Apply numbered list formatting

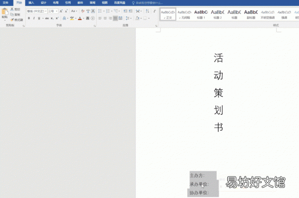pos(108,11)
